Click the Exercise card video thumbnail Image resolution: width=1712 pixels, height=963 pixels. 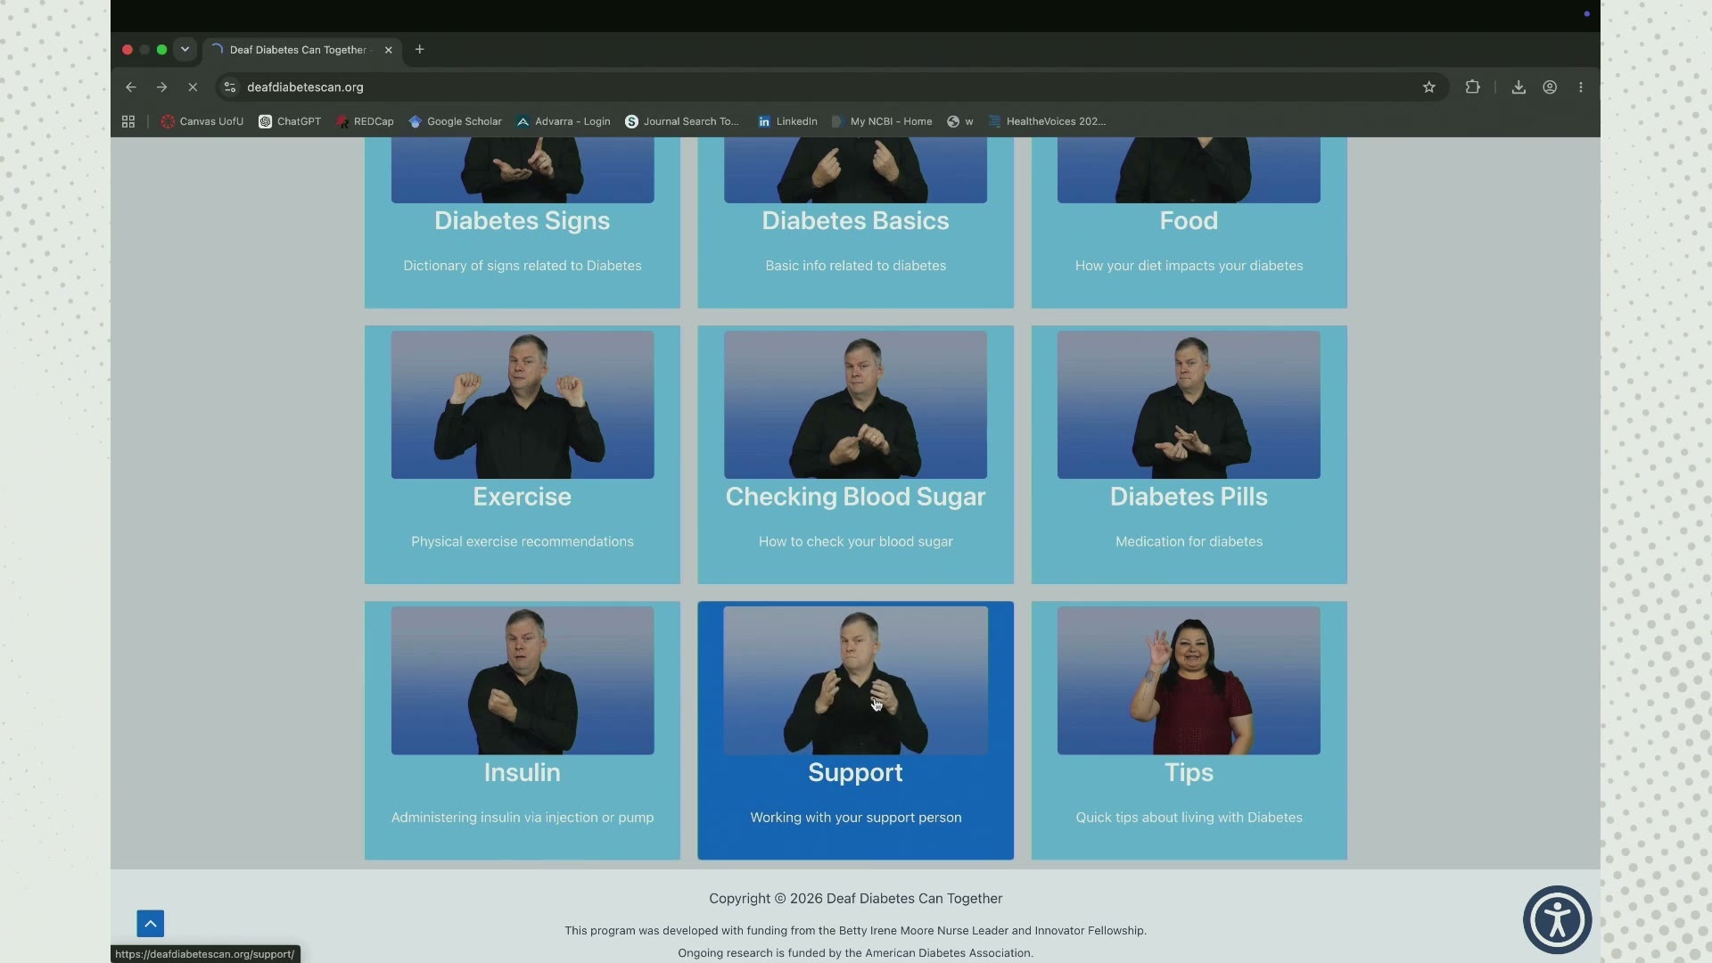pyautogui.click(x=523, y=405)
